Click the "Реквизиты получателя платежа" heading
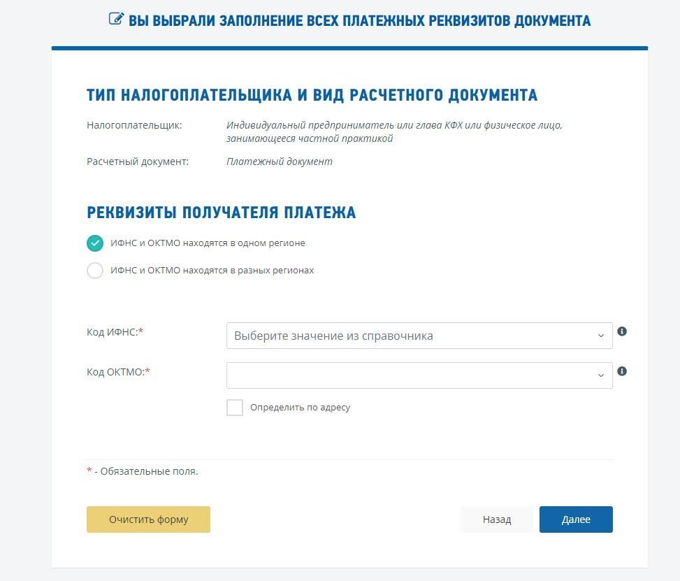Screen dimensions: 680x581 click(221, 213)
